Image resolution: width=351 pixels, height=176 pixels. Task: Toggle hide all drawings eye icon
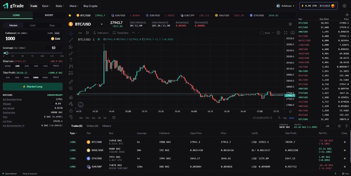coord(71,117)
